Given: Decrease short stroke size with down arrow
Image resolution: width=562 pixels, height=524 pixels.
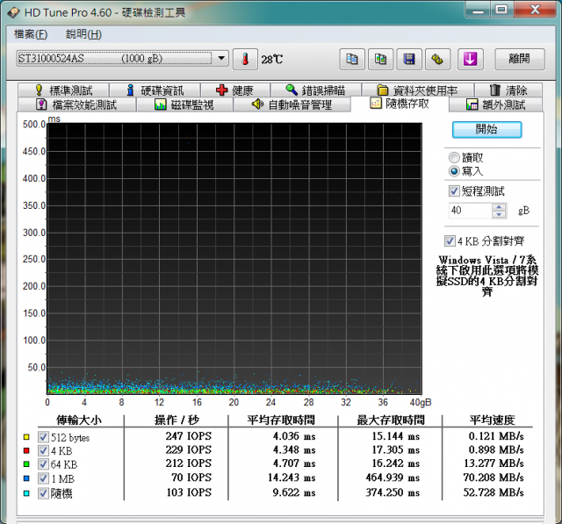Looking at the screenshot, I should pyautogui.click(x=499, y=214).
